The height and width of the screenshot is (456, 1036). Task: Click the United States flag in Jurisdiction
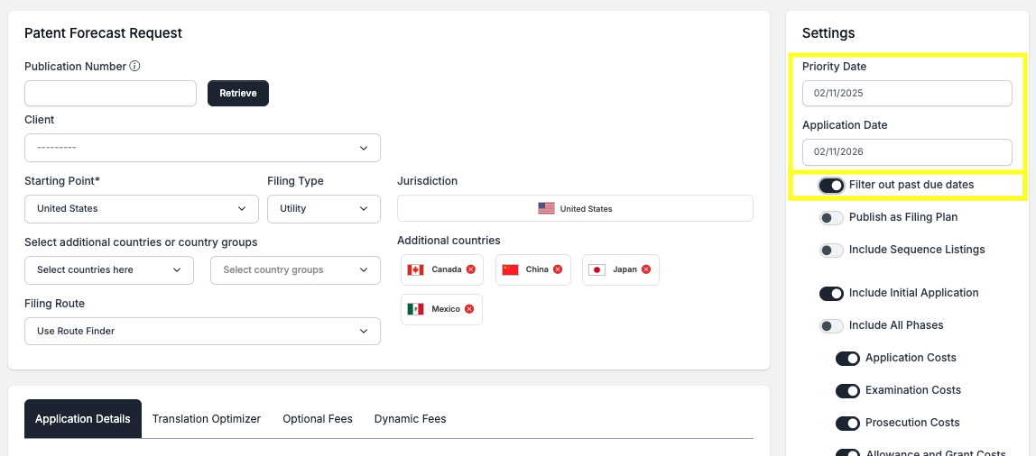(546, 208)
